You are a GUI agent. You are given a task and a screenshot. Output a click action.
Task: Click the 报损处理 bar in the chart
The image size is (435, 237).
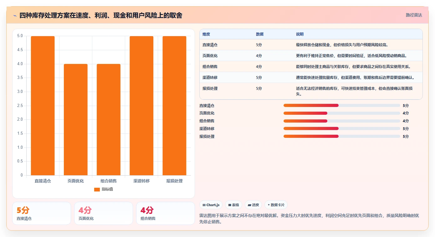pos(174,106)
